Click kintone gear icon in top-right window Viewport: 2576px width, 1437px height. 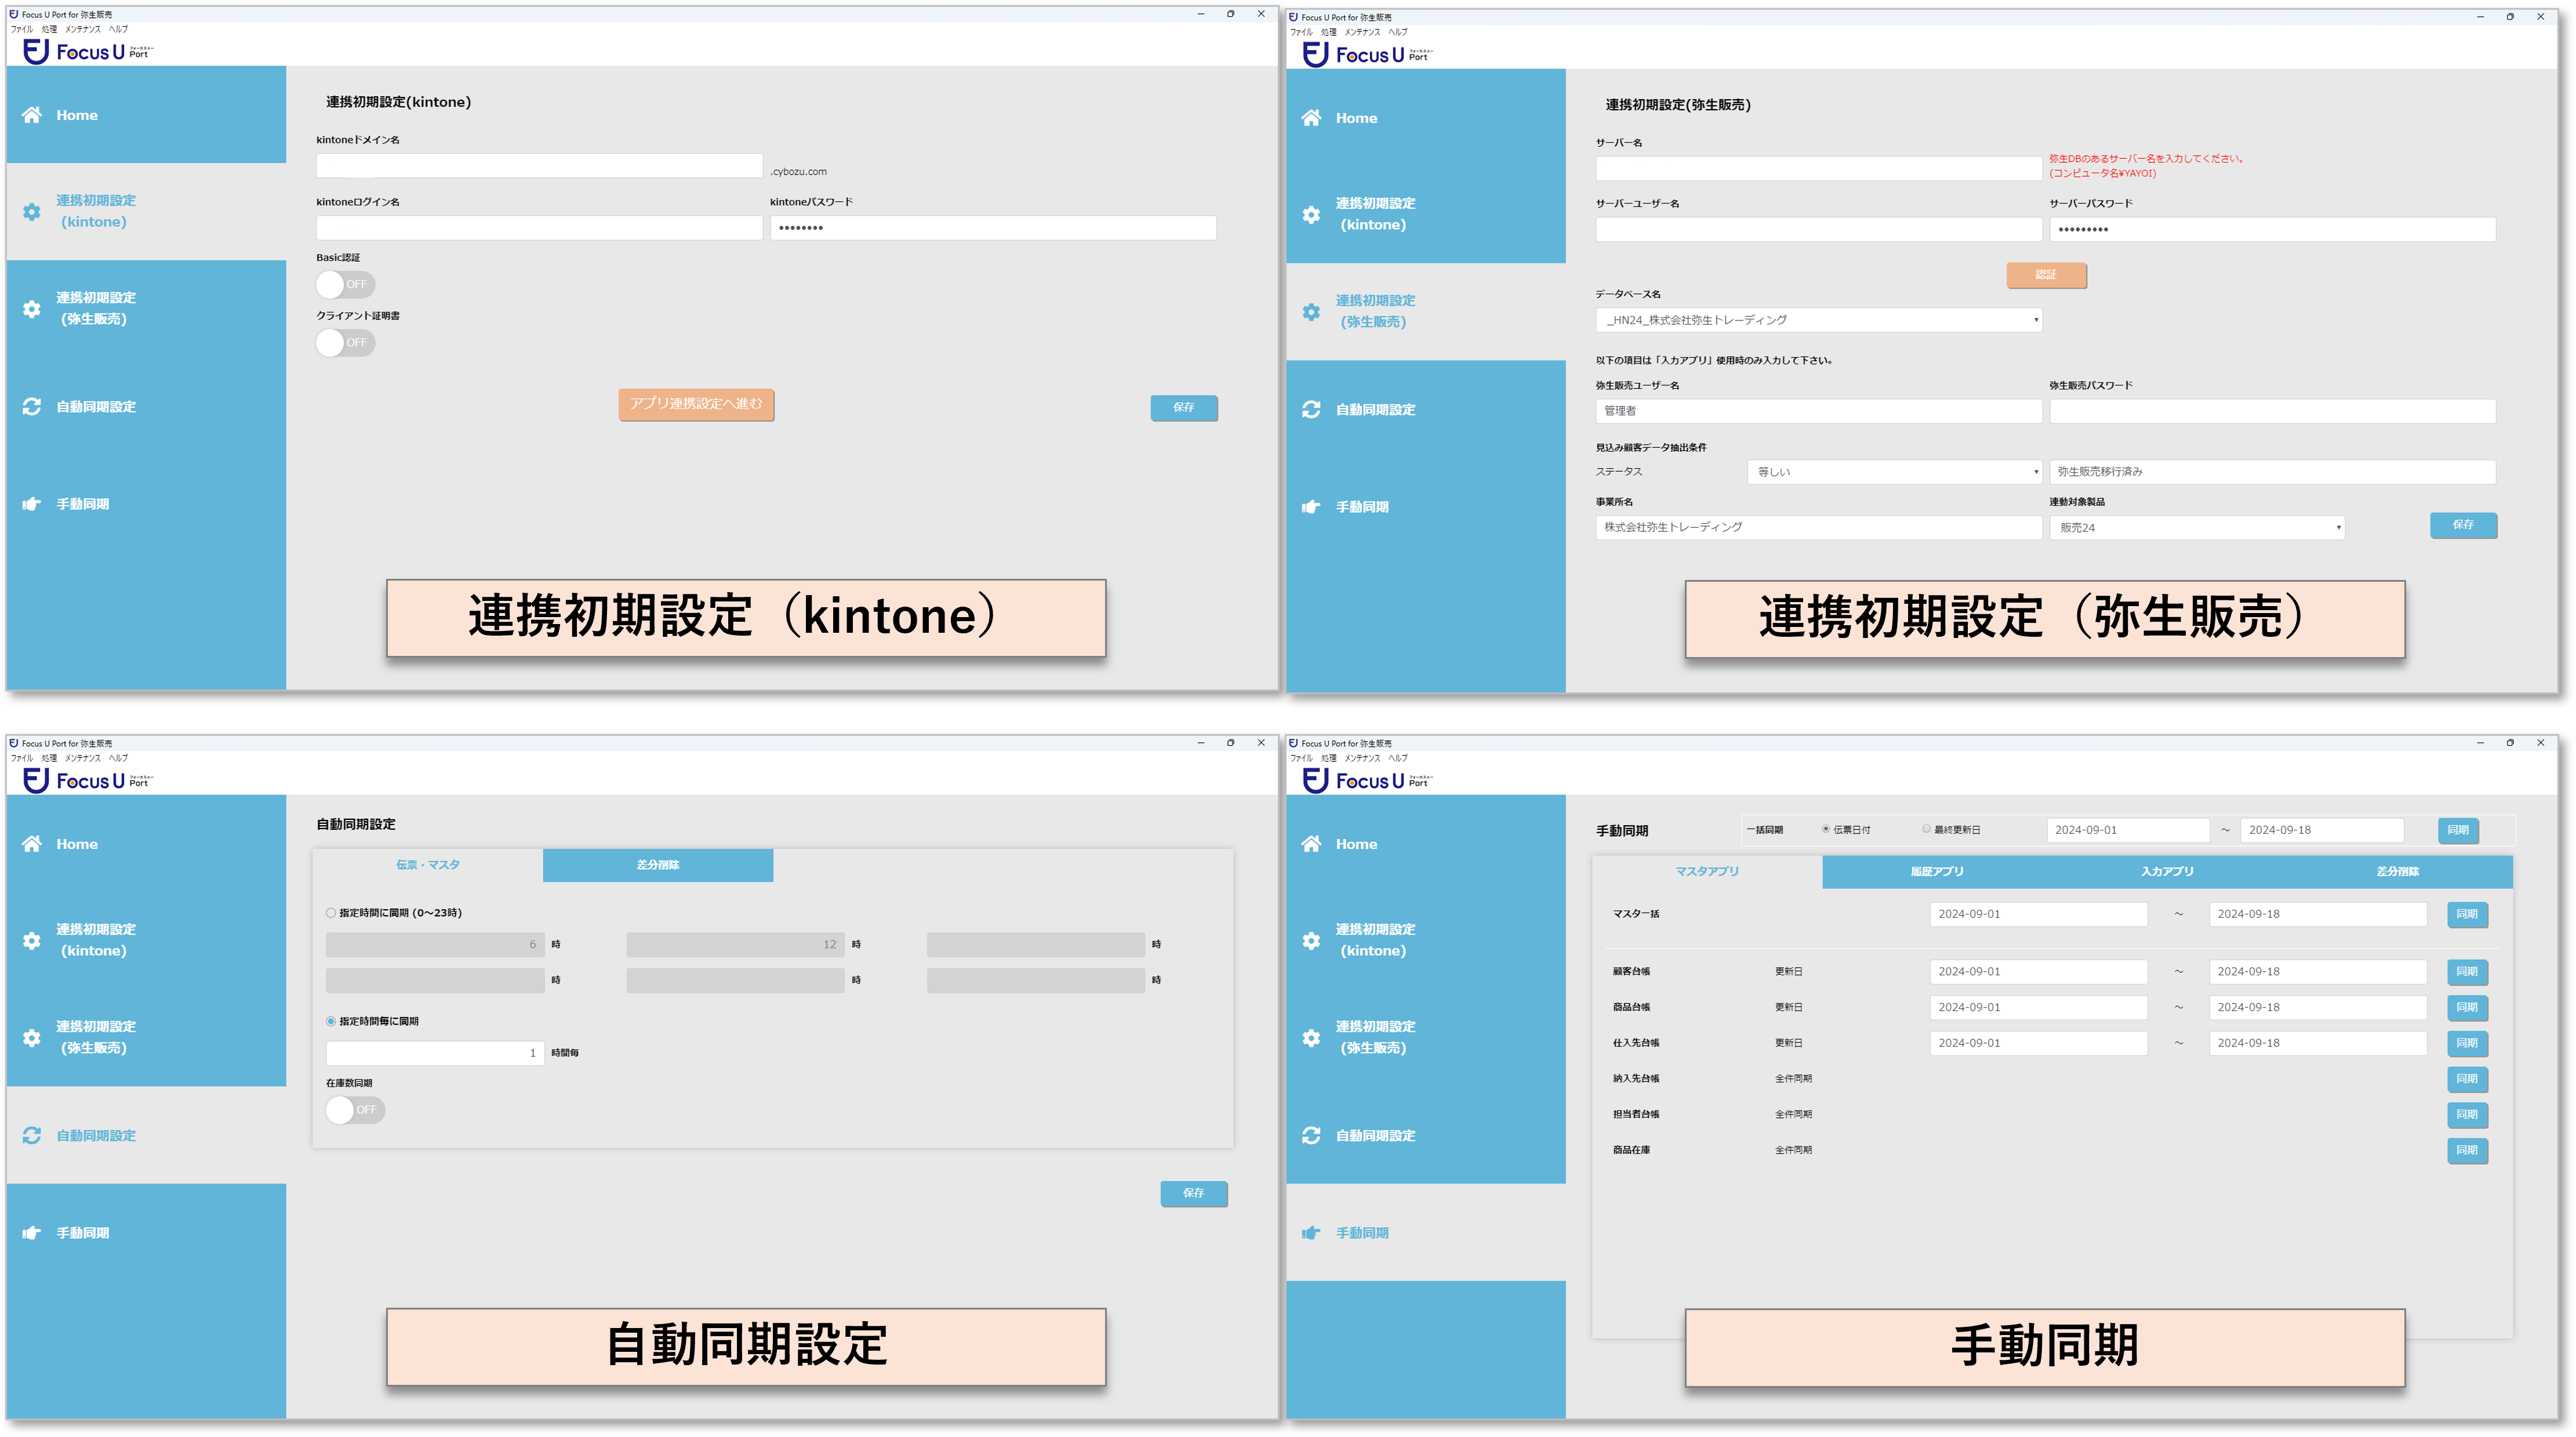[1311, 215]
